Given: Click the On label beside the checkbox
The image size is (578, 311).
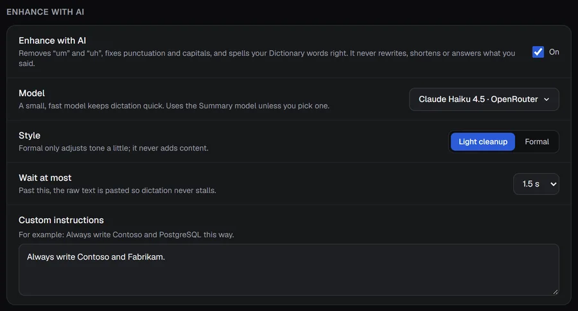Looking at the screenshot, I should (x=554, y=52).
